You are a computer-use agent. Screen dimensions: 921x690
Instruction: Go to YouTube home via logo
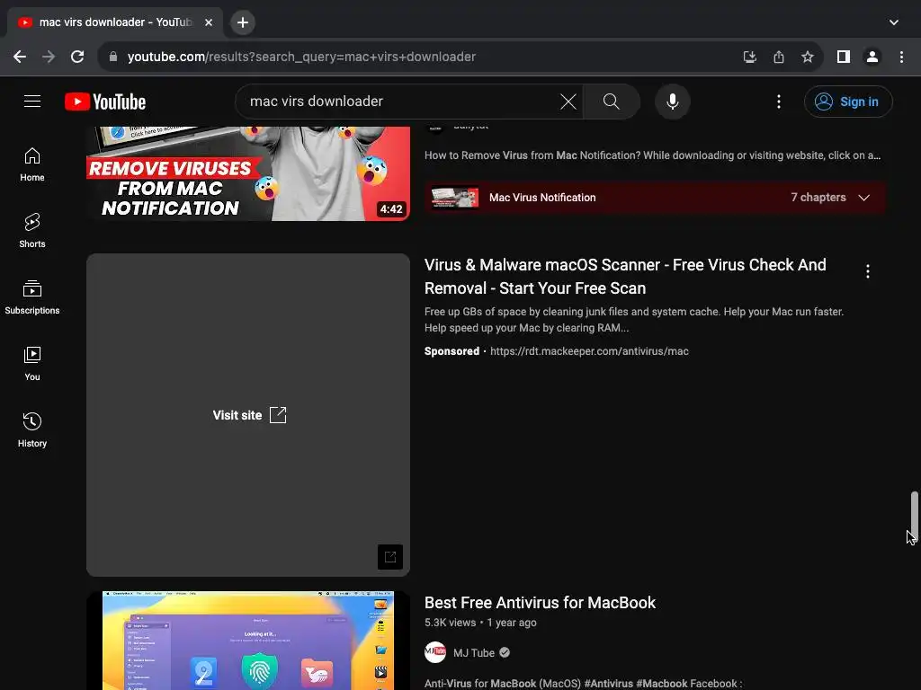click(105, 102)
